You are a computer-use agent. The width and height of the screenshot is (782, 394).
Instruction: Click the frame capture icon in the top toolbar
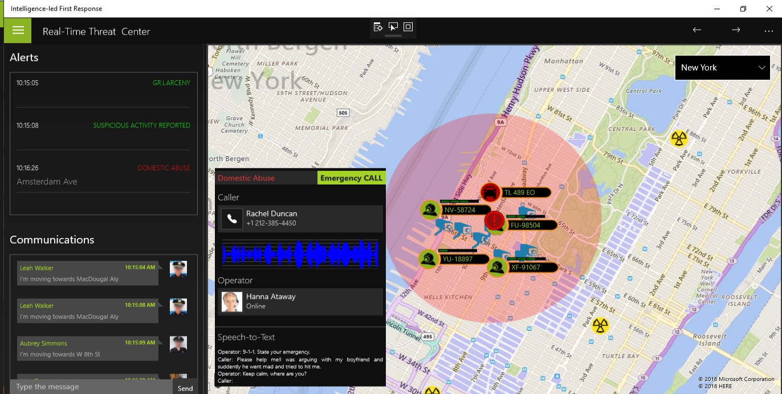(x=407, y=26)
